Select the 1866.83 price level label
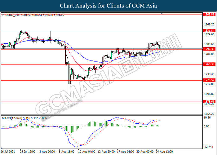This screenshot has width=217, height=155. click(x=209, y=14)
